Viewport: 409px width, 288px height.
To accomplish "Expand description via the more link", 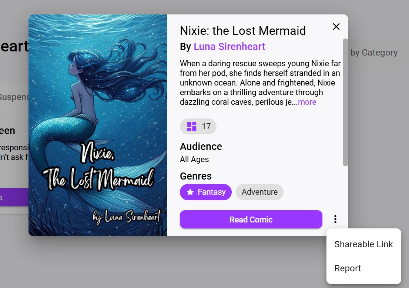I will pyautogui.click(x=307, y=102).
